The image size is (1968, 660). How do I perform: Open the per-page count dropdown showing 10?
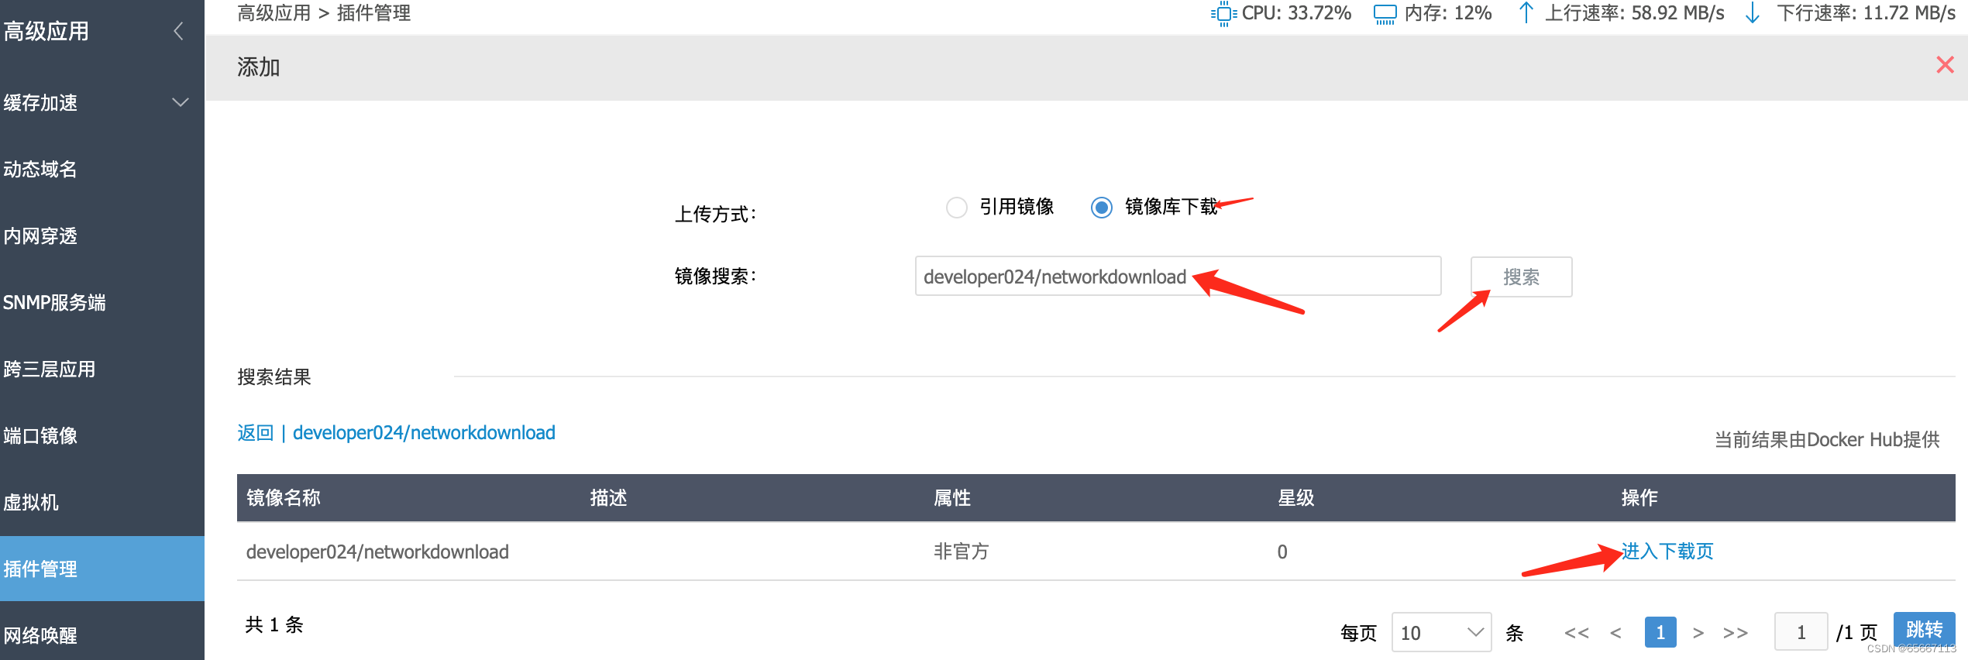coord(1441,632)
